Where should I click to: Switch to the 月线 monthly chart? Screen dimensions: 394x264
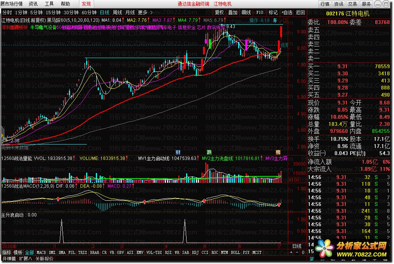tap(130, 12)
